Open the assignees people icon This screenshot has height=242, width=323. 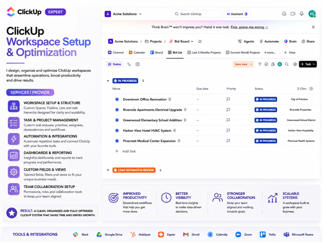273,64
